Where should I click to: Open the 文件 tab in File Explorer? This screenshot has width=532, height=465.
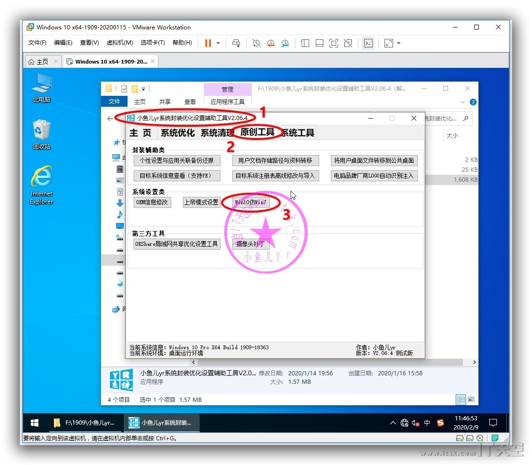click(114, 102)
